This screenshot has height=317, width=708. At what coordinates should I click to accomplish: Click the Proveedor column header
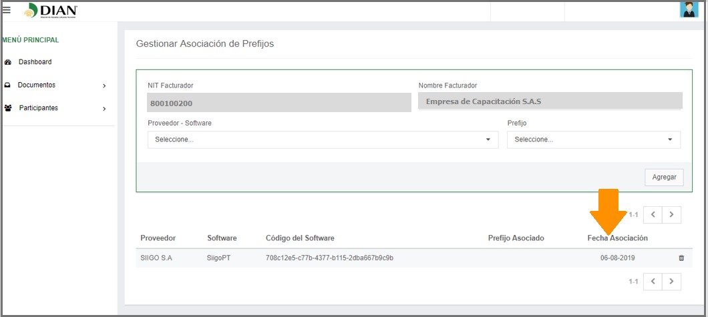click(x=158, y=238)
